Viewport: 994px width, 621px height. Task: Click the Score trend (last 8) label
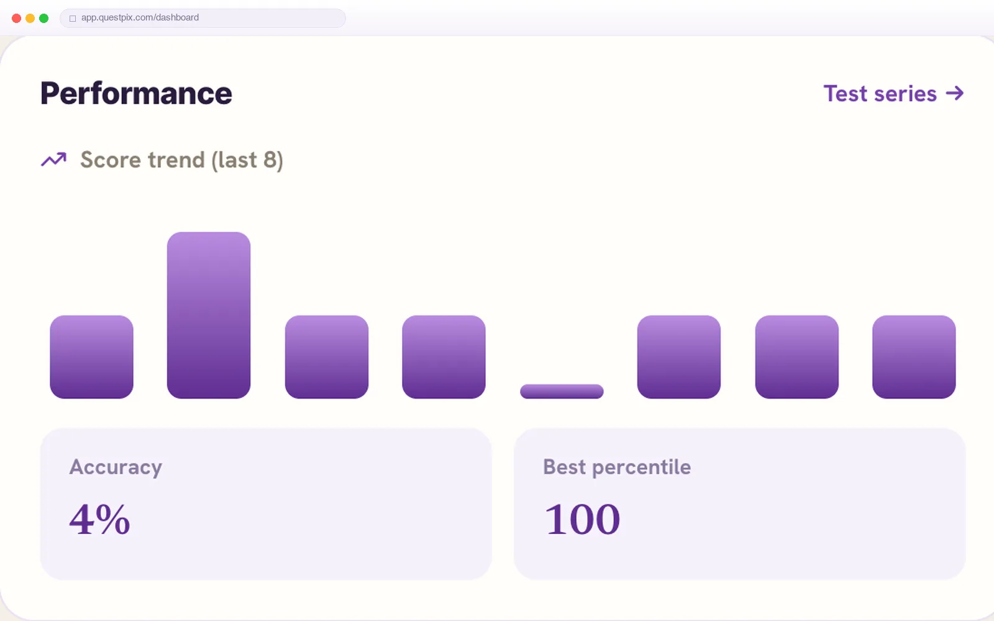(182, 160)
